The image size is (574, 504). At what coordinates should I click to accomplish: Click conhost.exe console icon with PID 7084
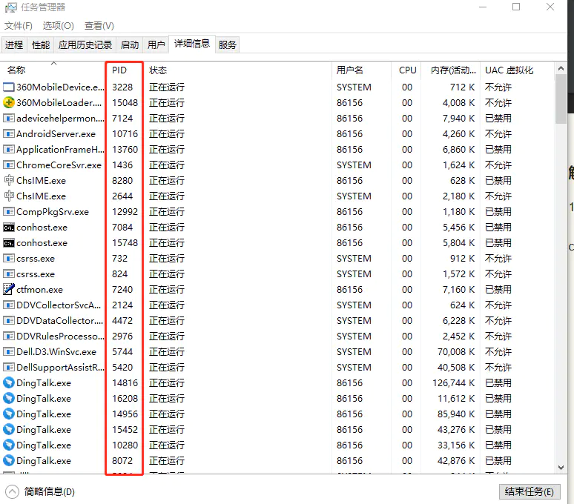pyautogui.click(x=9, y=228)
